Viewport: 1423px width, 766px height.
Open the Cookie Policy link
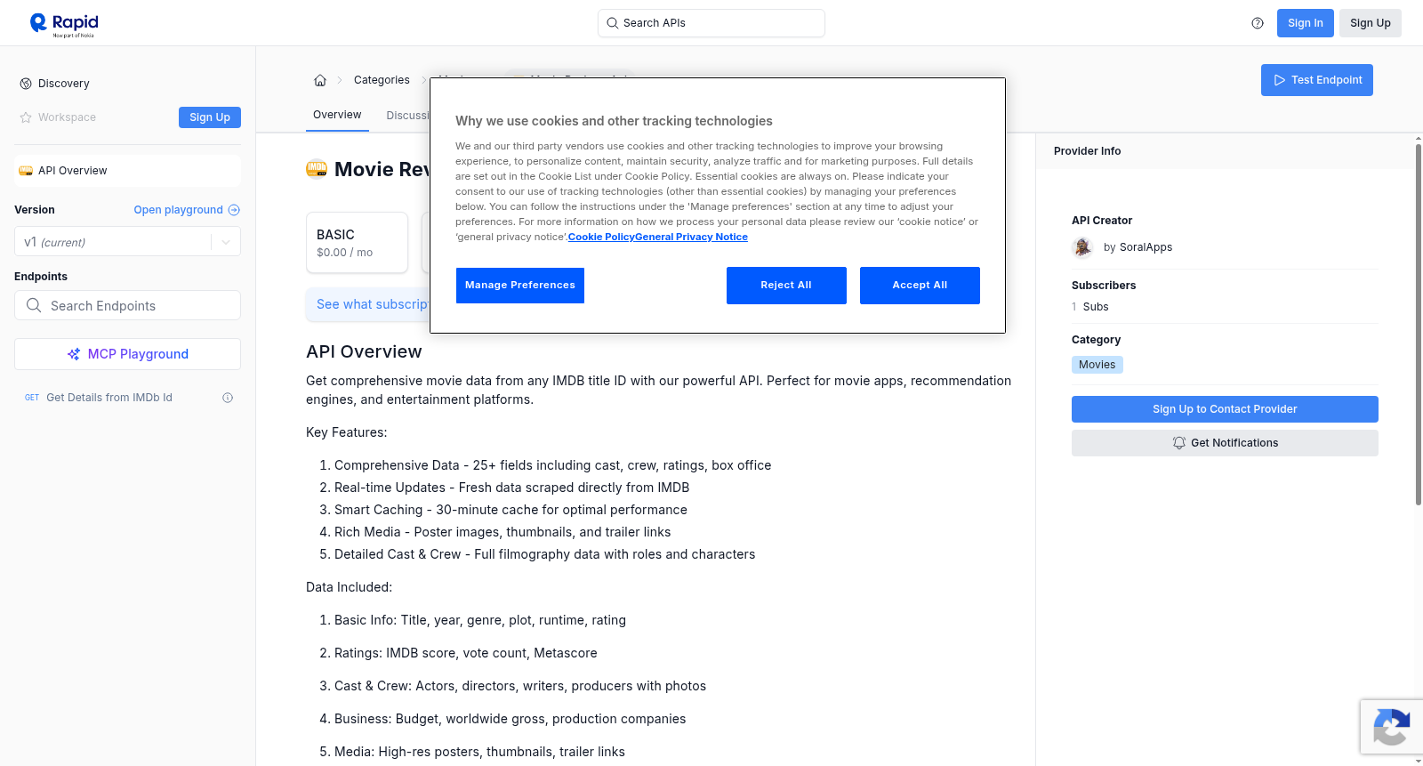pyautogui.click(x=601, y=237)
